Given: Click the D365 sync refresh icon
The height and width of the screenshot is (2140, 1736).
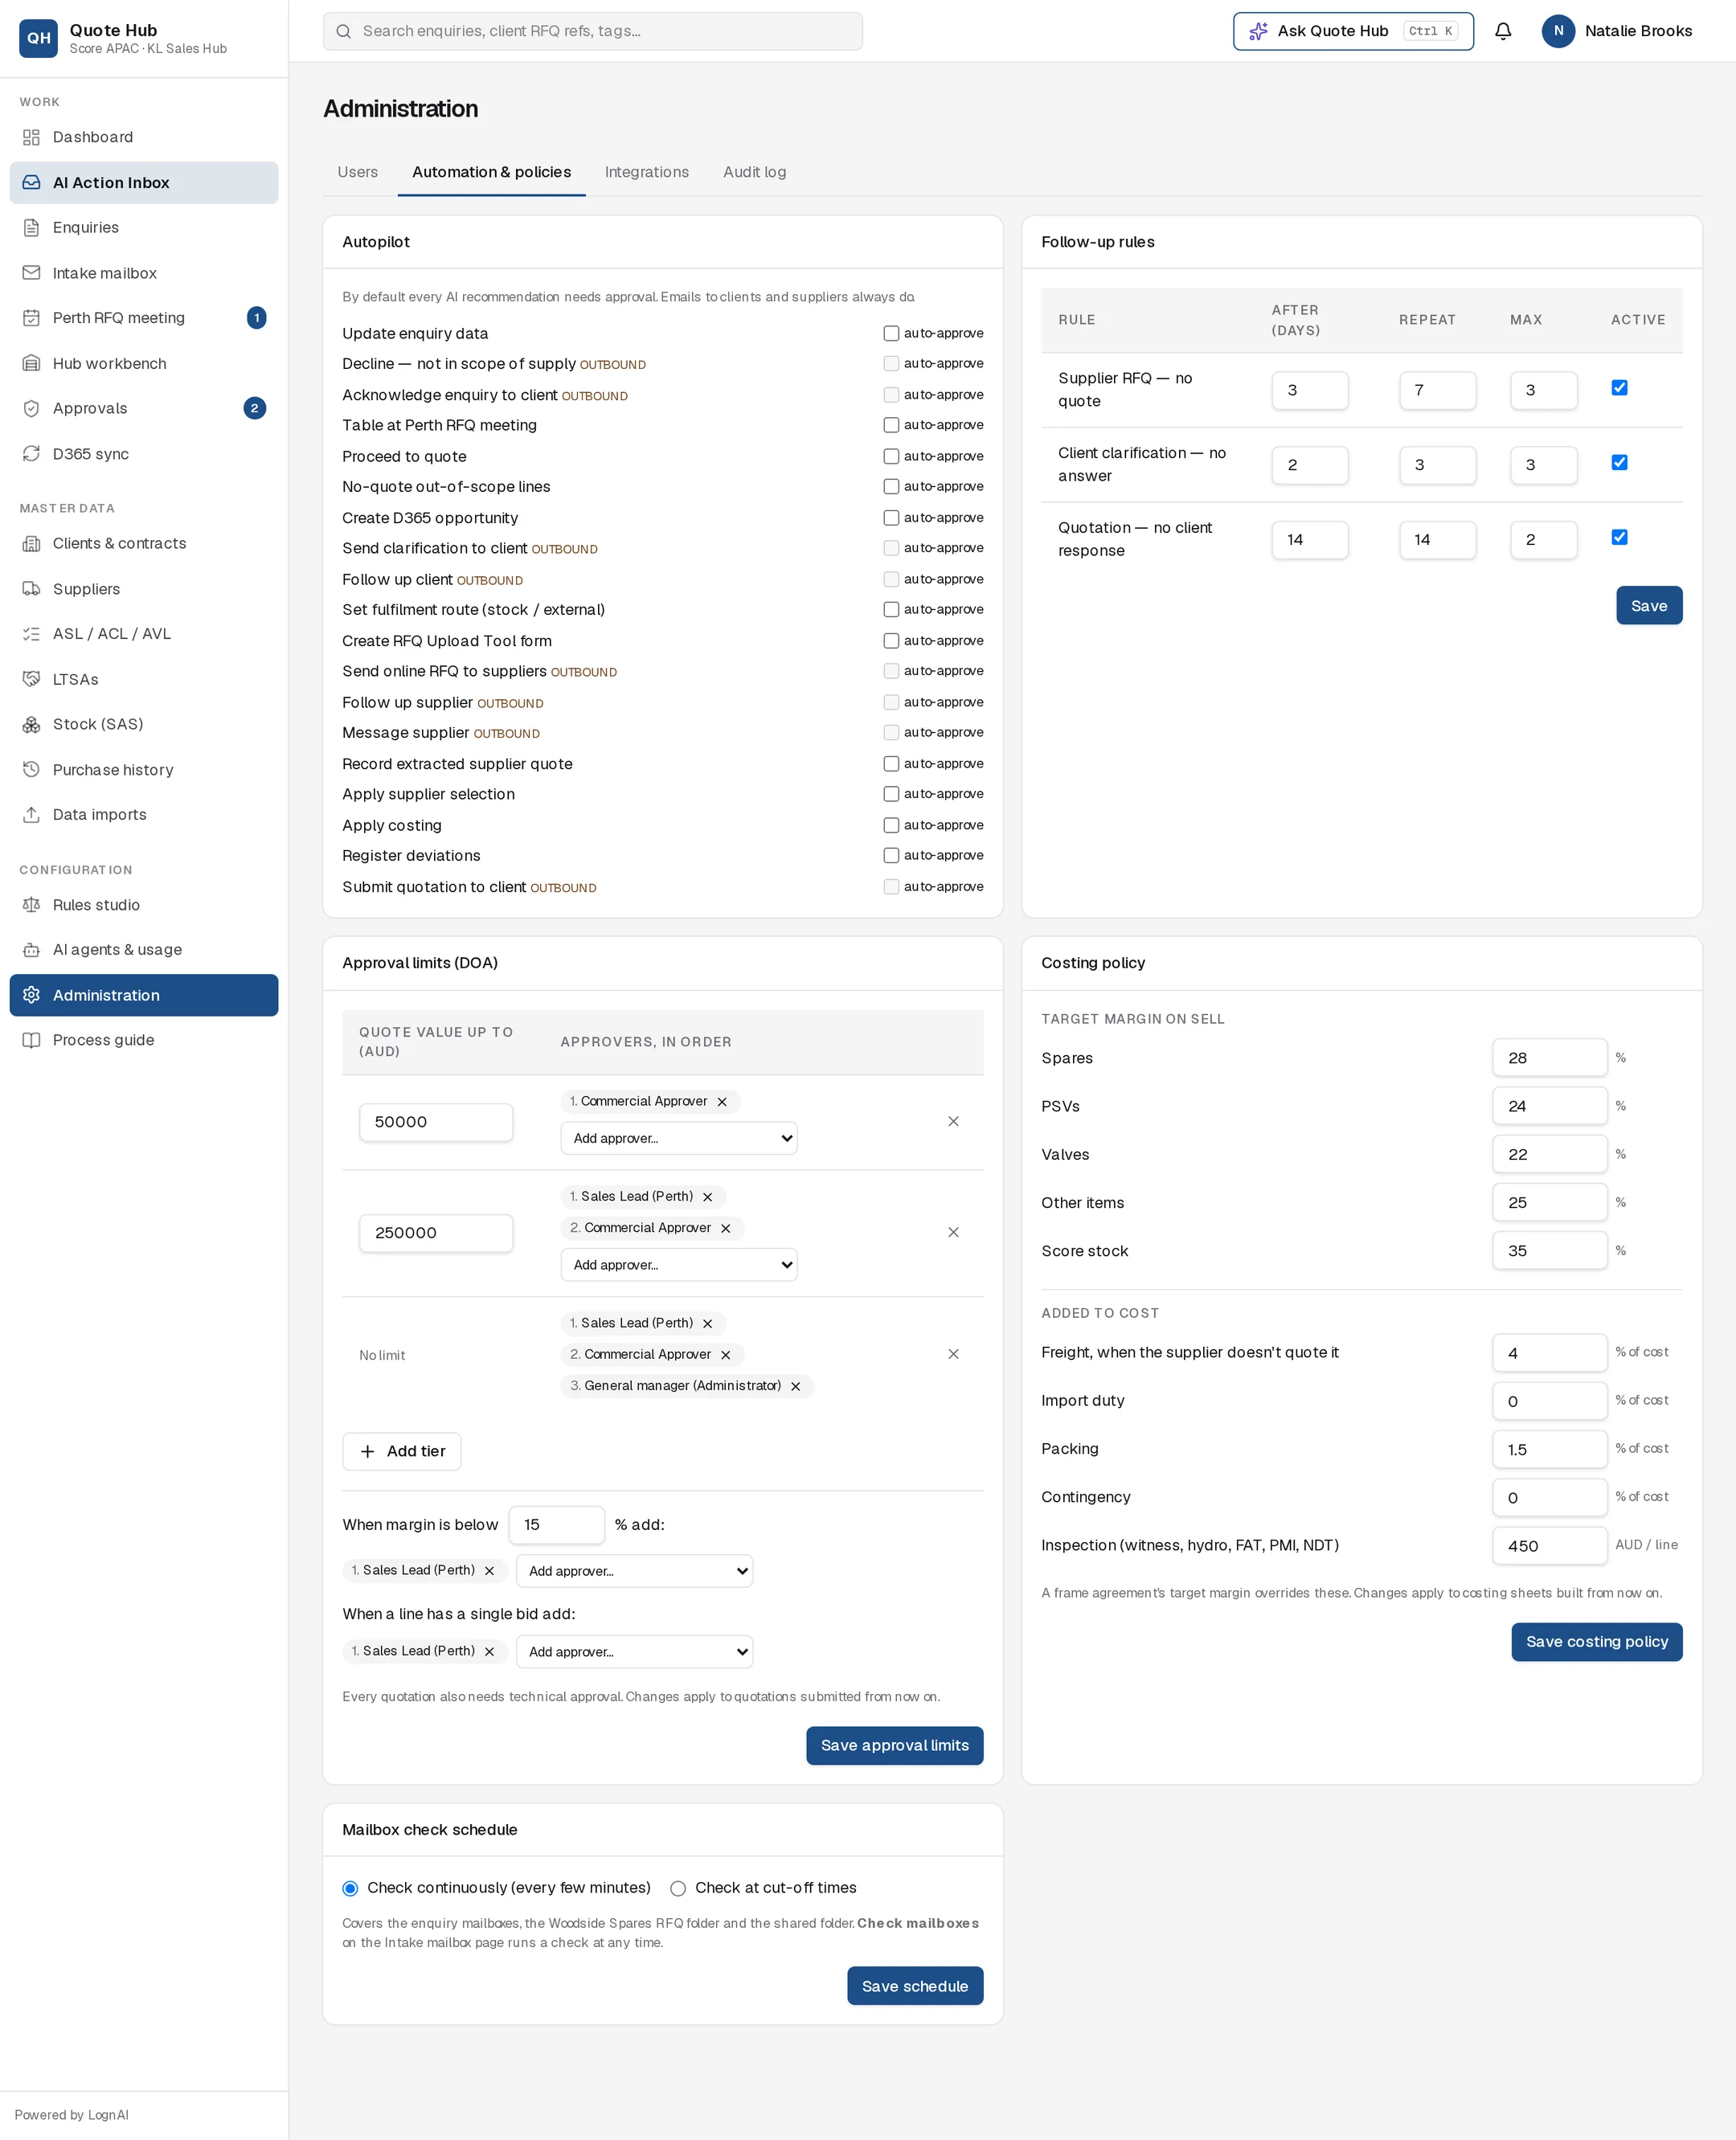Looking at the screenshot, I should click(31, 454).
